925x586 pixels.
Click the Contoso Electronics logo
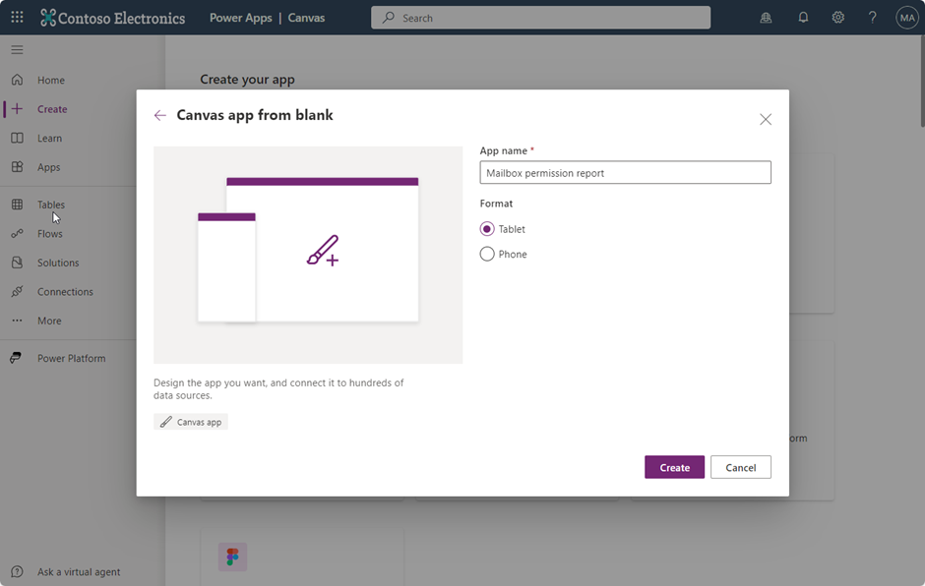[113, 18]
